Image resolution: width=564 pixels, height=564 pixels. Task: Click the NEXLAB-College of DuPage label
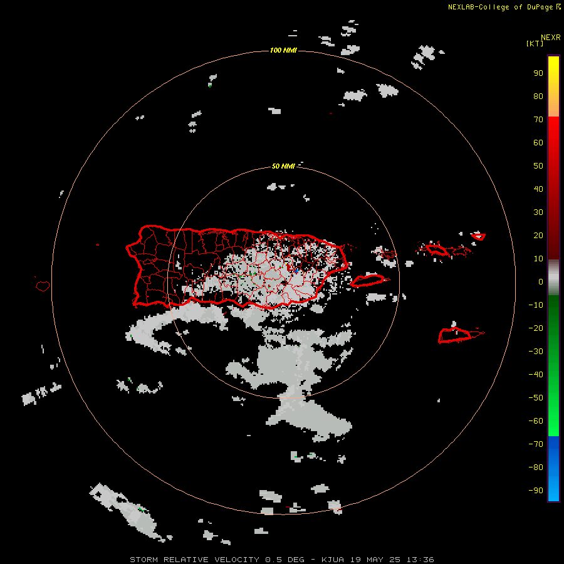[x=500, y=7]
